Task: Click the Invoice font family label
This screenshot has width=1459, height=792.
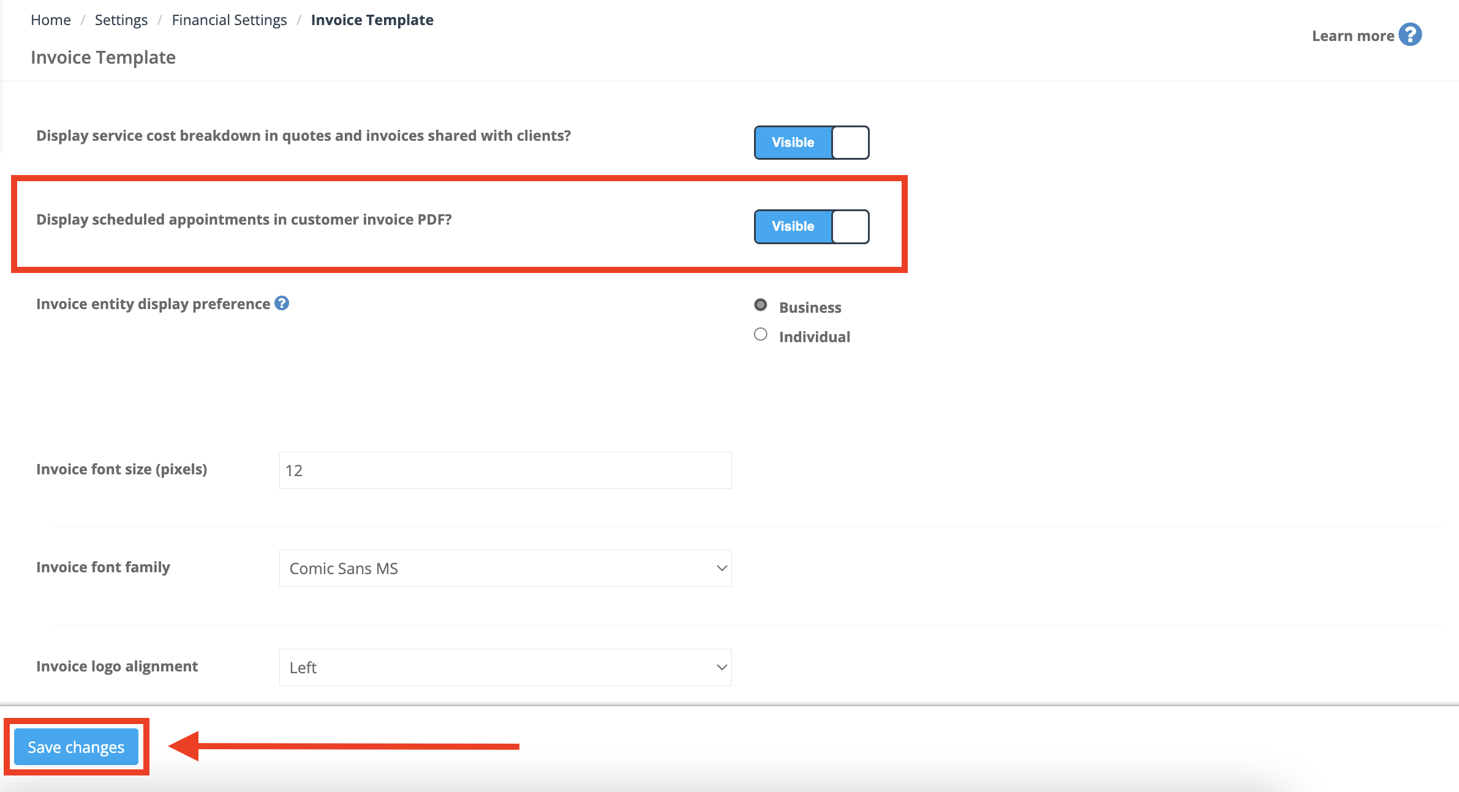Action: [x=103, y=567]
